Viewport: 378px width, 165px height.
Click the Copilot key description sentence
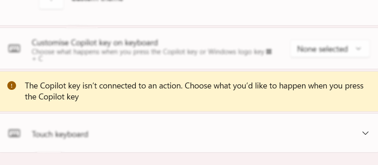148,52
